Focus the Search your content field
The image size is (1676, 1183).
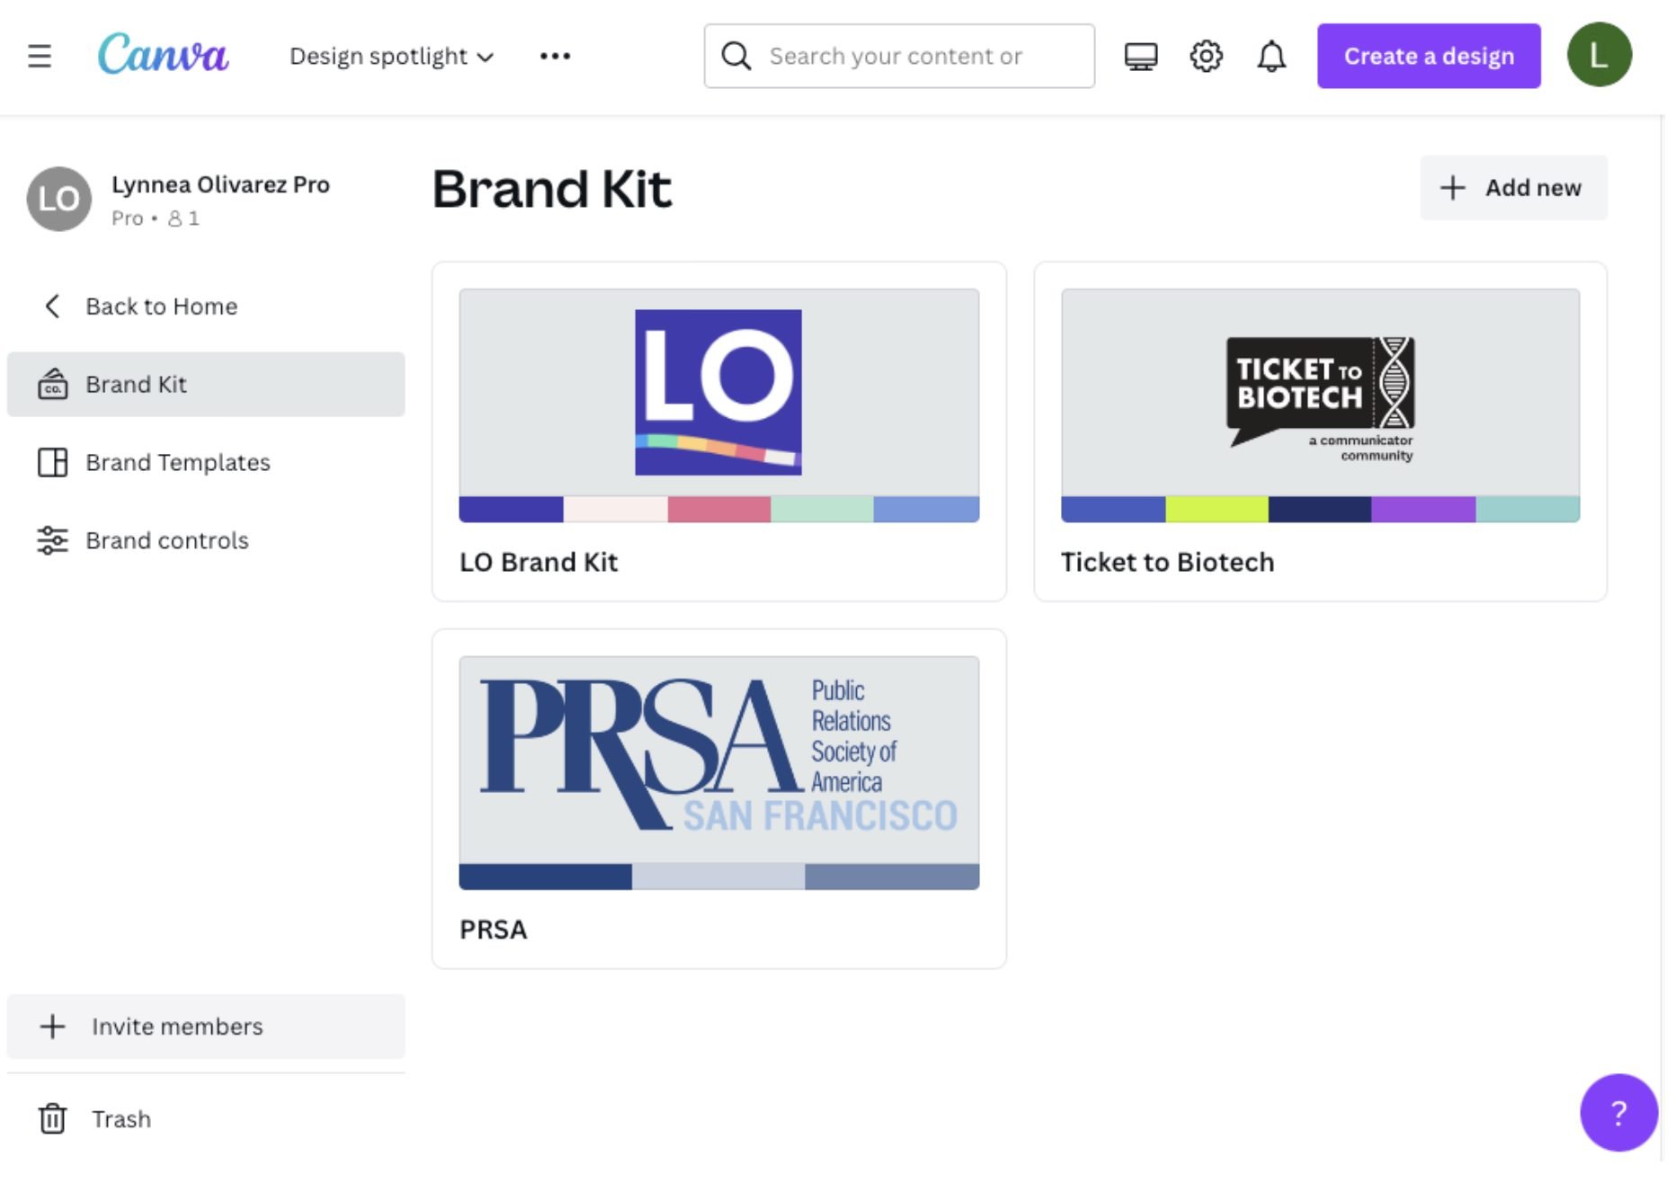coord(899,57)
